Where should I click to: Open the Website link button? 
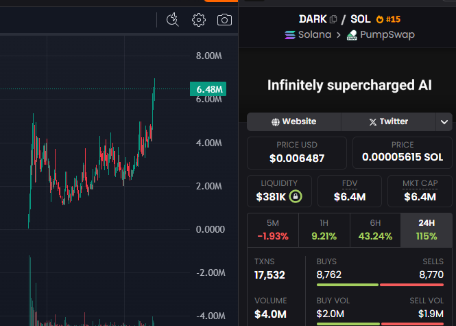(293, 121)
